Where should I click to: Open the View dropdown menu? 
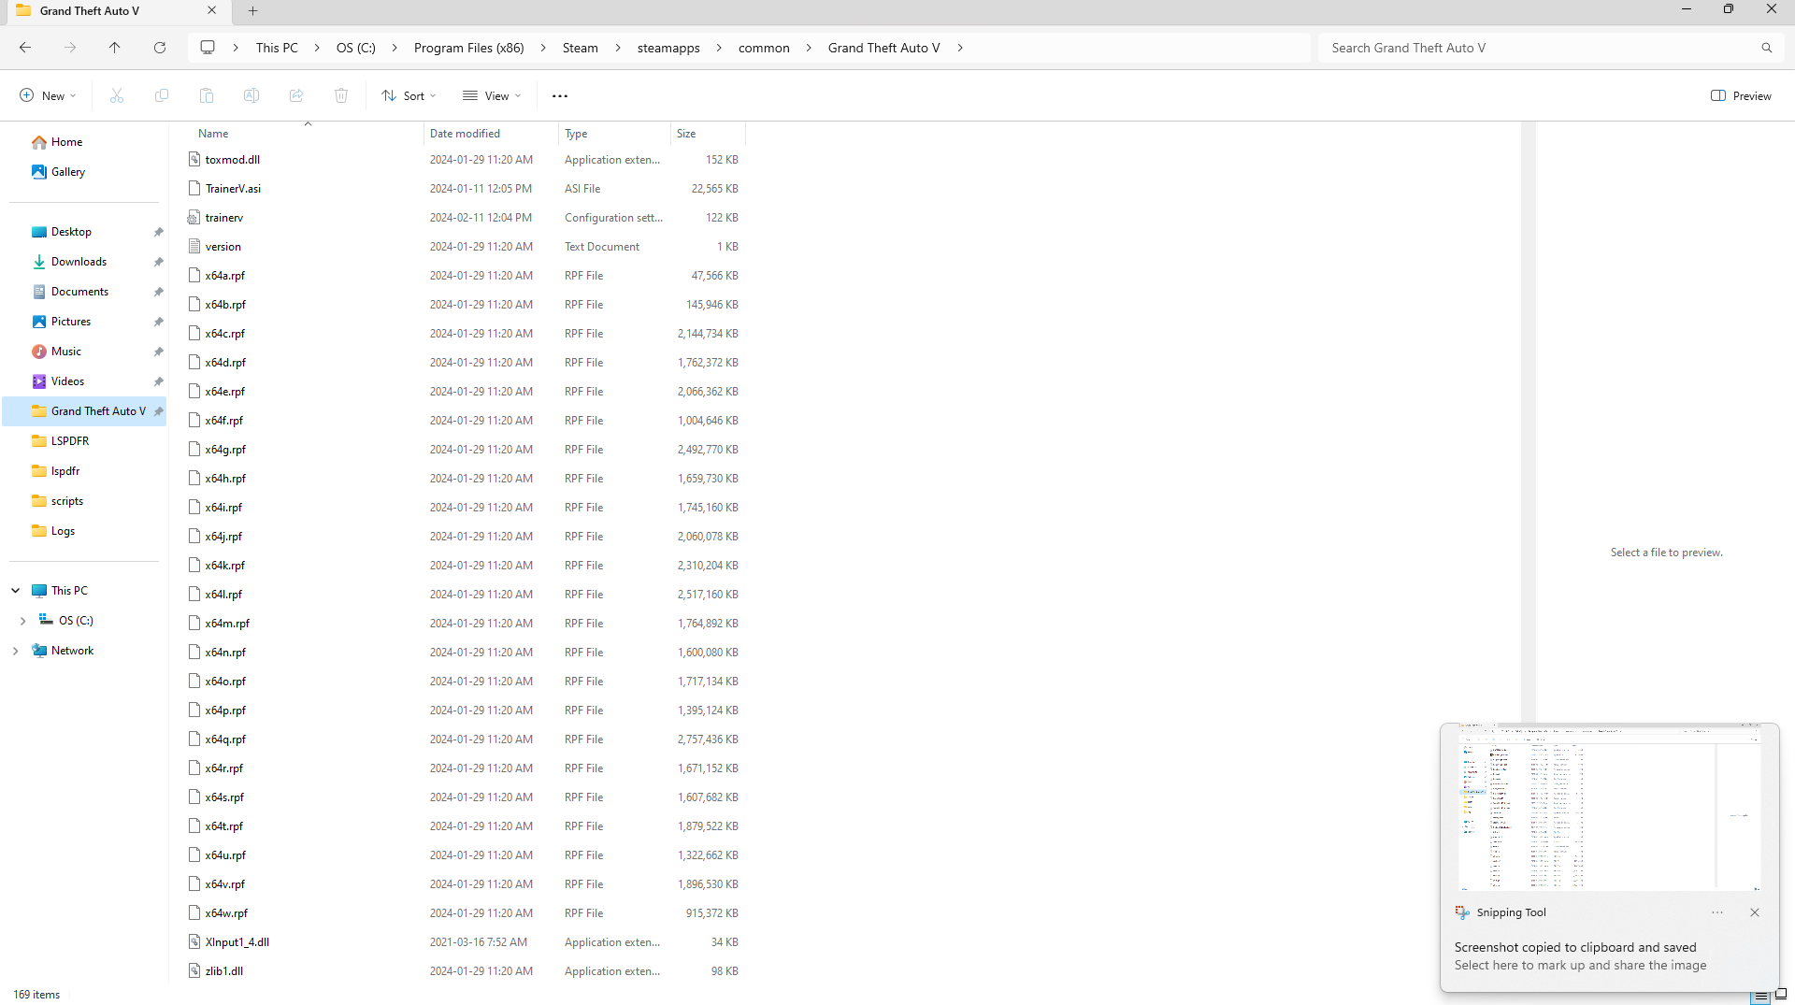click(492, 95)
